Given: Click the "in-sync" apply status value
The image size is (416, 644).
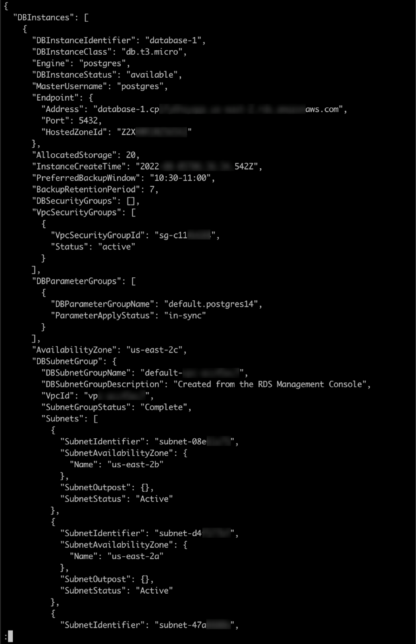Looking at the screenshot, I should (x=185, y=316).
